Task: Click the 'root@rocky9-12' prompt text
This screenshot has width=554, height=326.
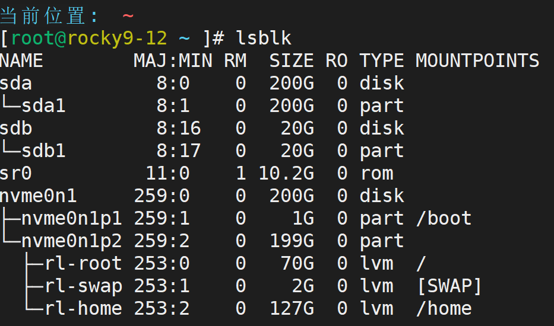Action: pos(89,38)
